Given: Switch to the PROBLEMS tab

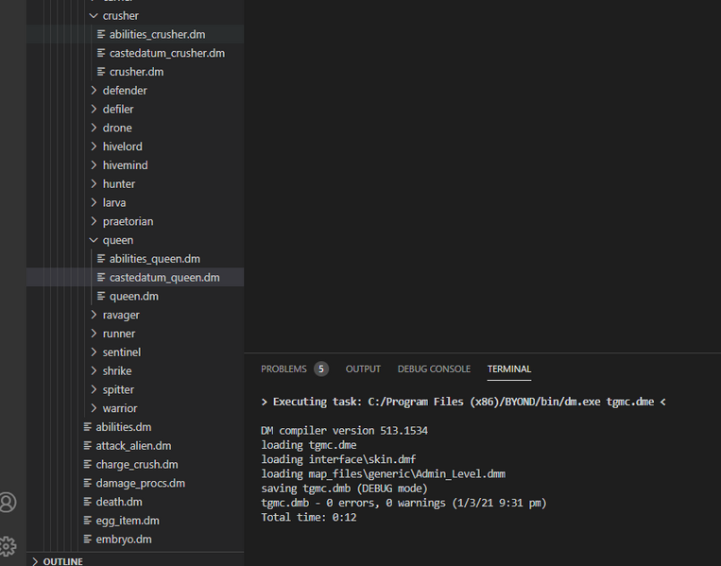Looking at the screenshot, I should tap(283, 369).
